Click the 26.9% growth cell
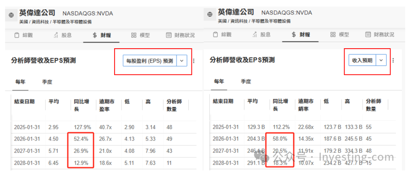 (81, 151)
